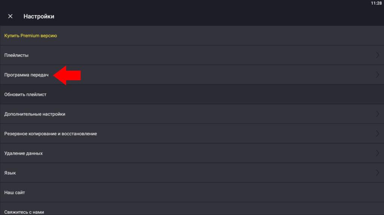
Task: Select Свяжитесь с нами option
Action: click(x=192, y=209)
